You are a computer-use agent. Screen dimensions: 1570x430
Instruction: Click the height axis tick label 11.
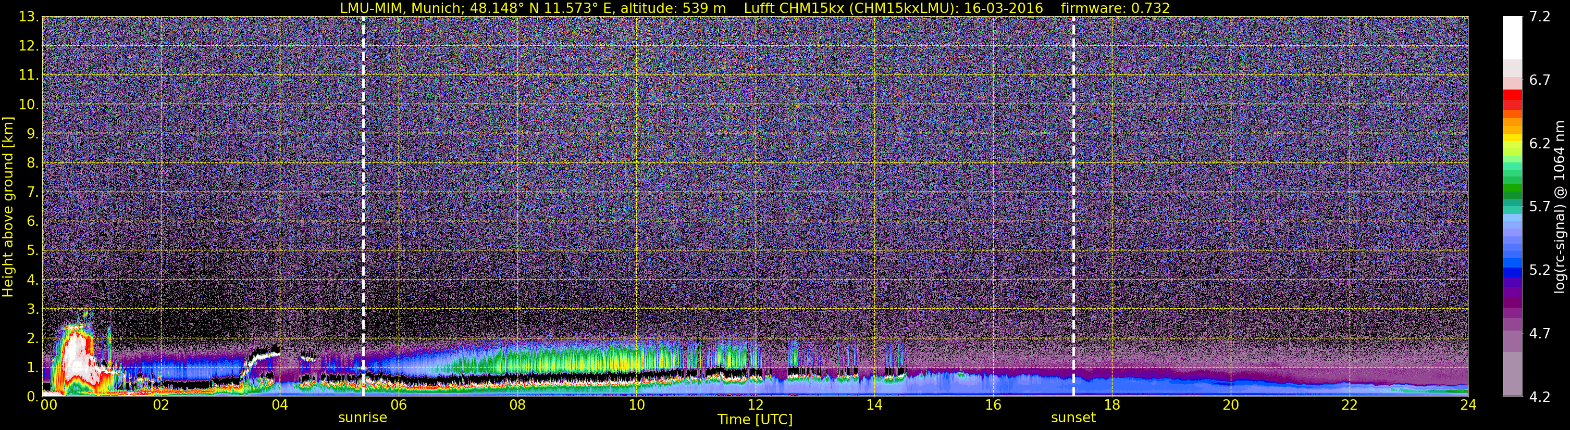(x=28, y=75)
